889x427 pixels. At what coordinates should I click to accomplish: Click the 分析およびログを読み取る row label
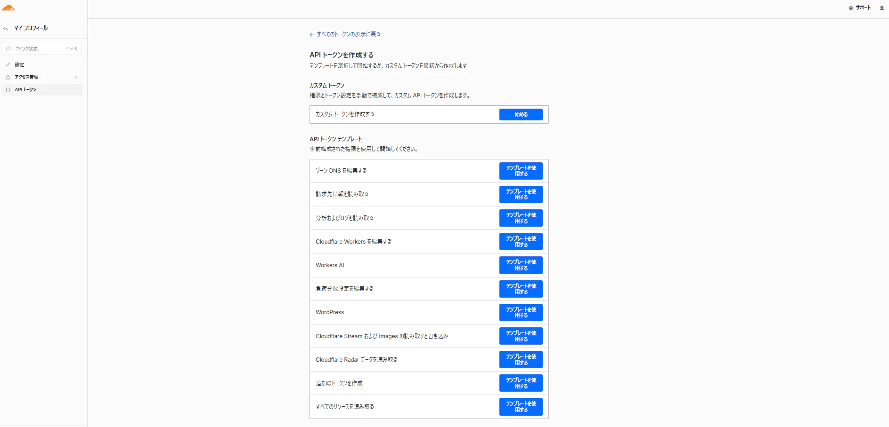coord(344,218)
